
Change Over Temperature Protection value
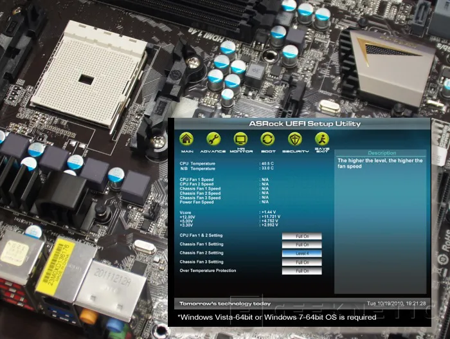click(302, 271)
